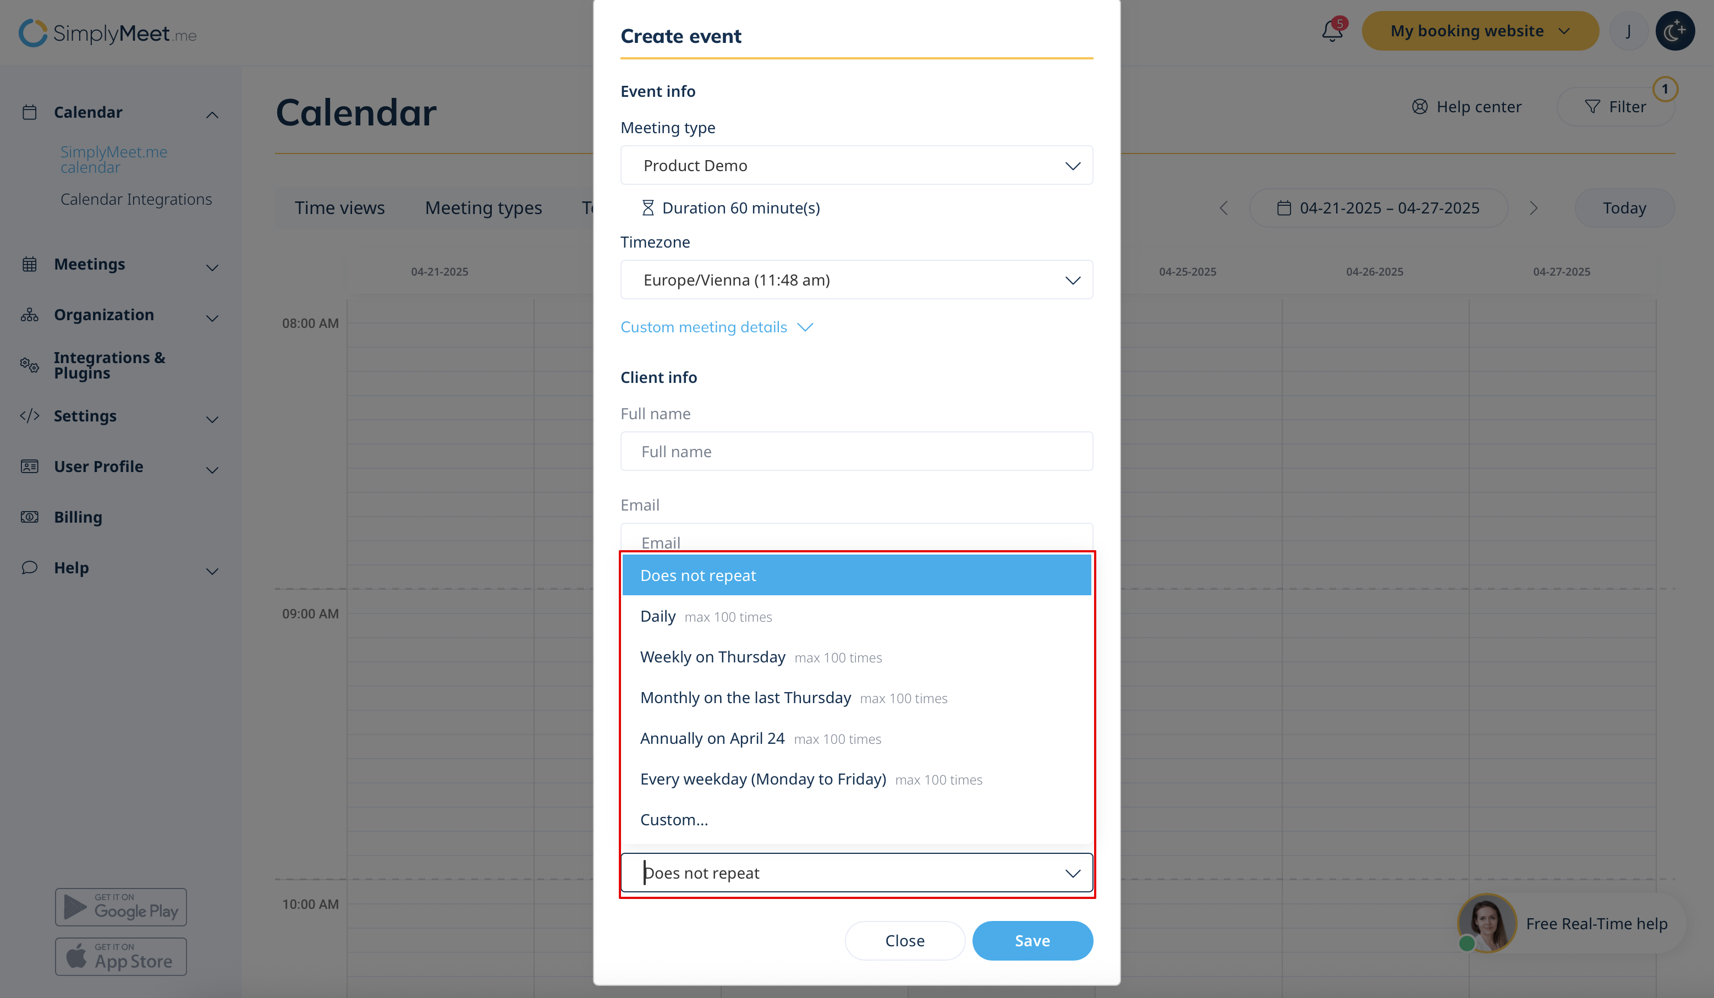Click the Google Play store badge
Viewport: 1714px width, 998px height.
(x=121, y=907)
